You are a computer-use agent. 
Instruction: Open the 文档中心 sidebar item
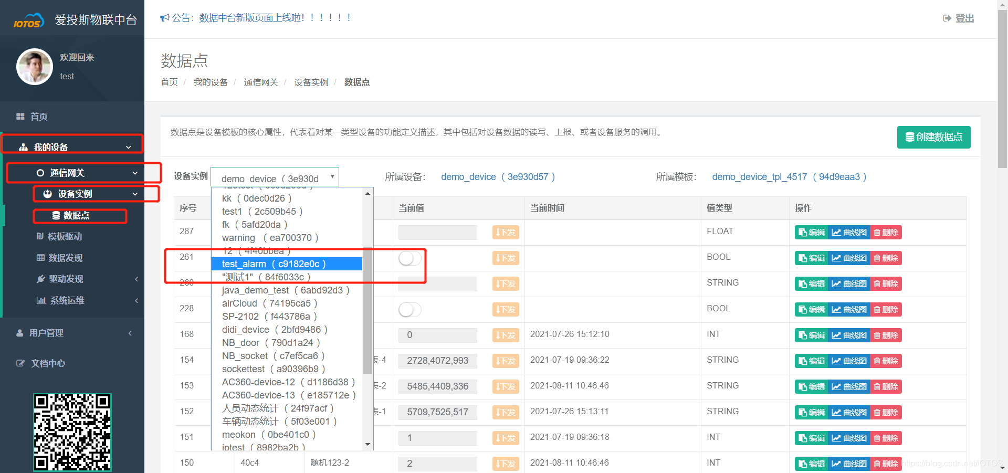point(47,363)
